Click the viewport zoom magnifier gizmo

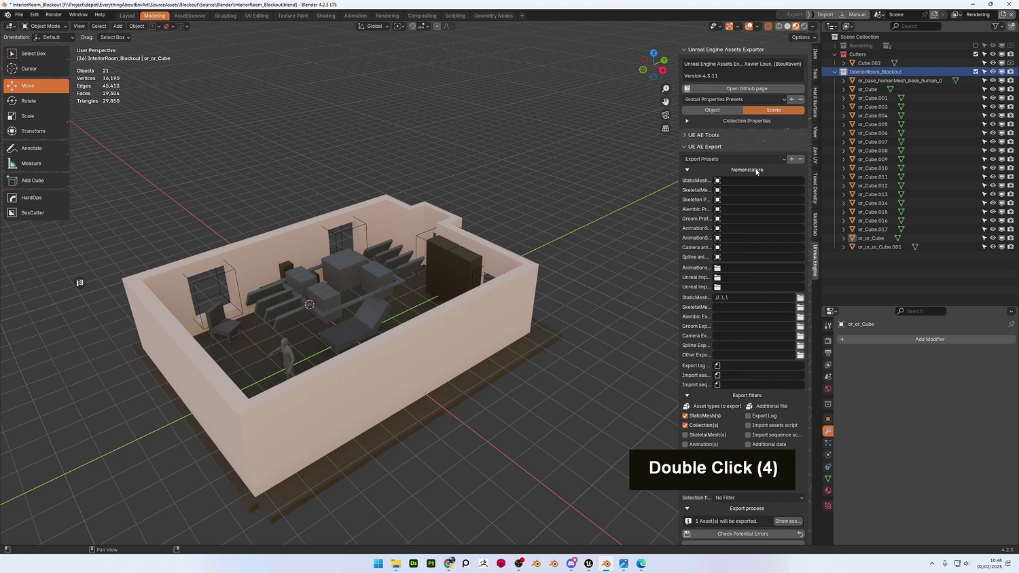coord(666,89)
